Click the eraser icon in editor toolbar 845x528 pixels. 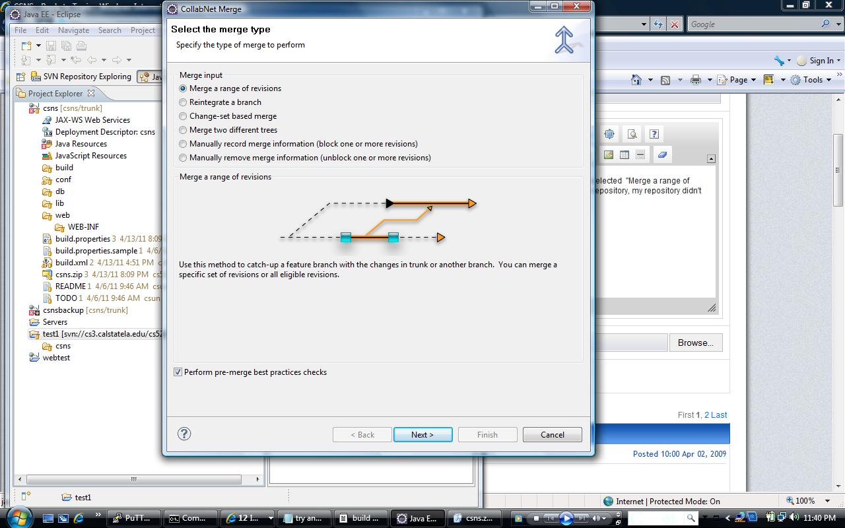pos(662,154)
